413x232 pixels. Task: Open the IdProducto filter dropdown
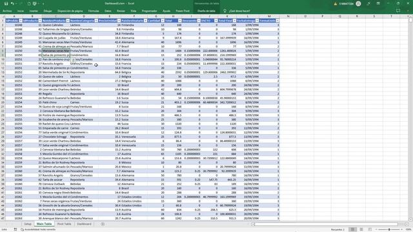coord(40,21)
